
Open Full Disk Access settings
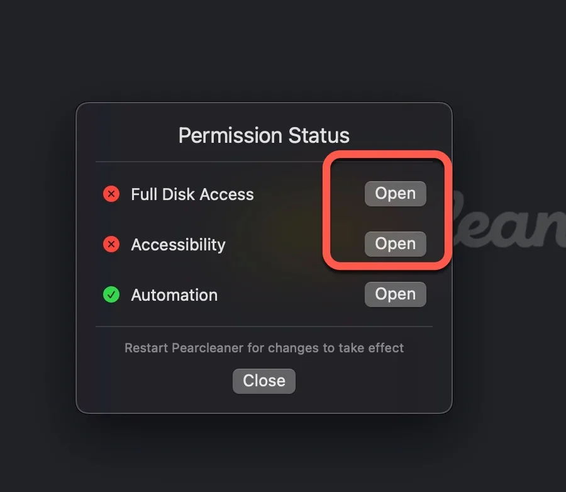click(395, 194)
